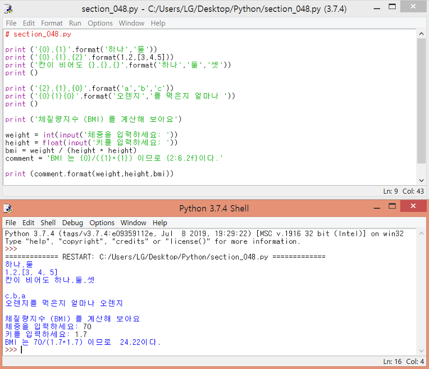Open Debug menu in Python Shell
Image resolution: width=429 pixels, height=369 pixels.
(72, 223)
